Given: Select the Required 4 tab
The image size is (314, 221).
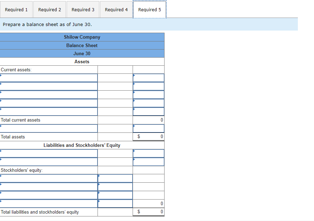Looking at the screenshot, I should 116,9.
